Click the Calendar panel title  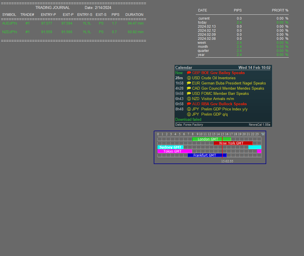click(184, 68)
